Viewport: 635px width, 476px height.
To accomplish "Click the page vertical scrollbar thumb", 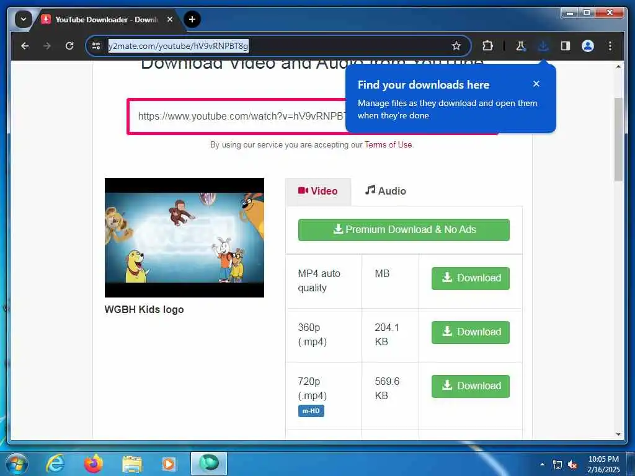I will pyautogui.click(x=618, y=139).
